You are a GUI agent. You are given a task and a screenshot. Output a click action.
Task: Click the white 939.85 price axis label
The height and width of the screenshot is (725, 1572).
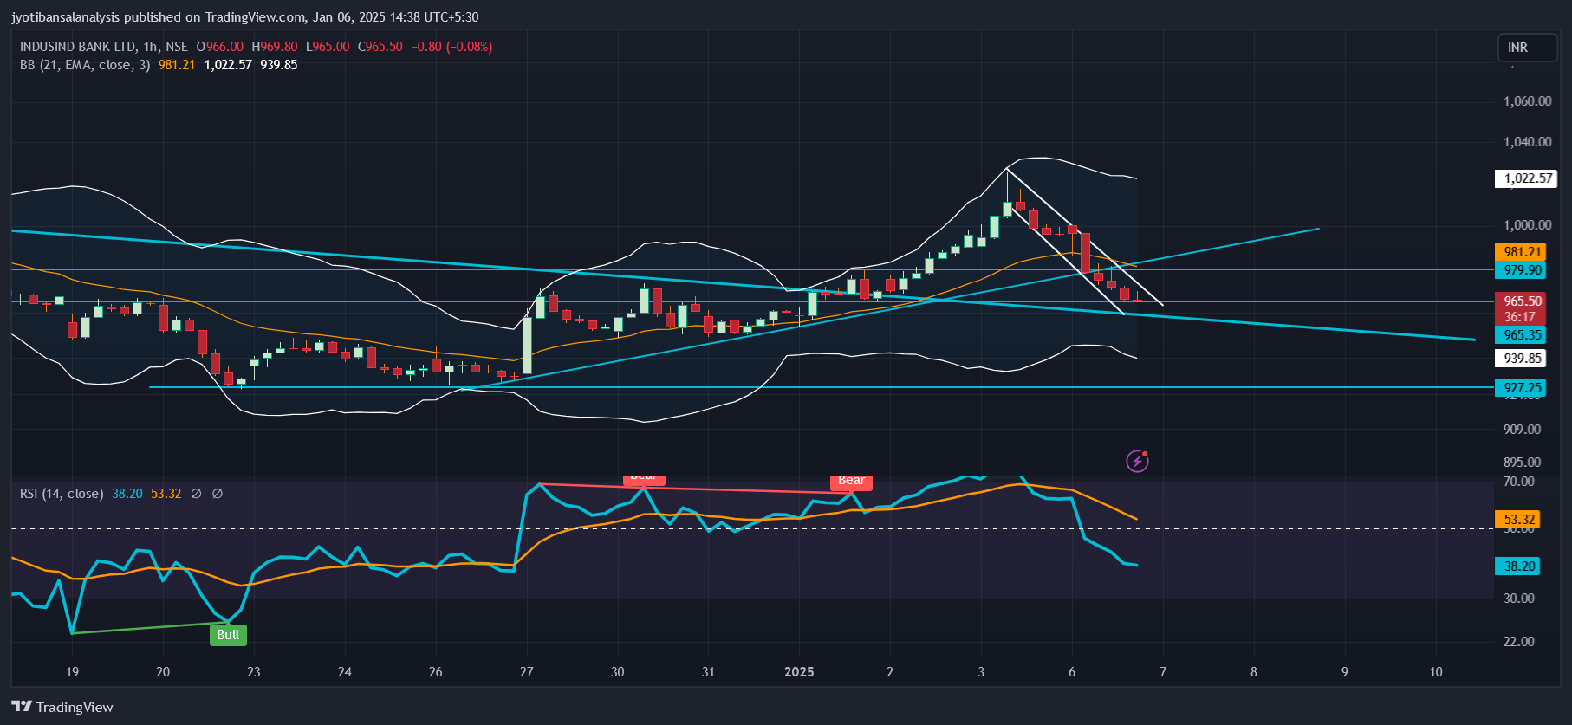[x=1520, y=359]
